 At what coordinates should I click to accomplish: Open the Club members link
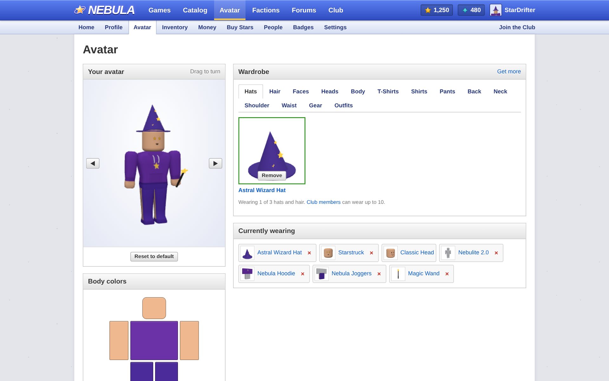(x=324, y=202)
